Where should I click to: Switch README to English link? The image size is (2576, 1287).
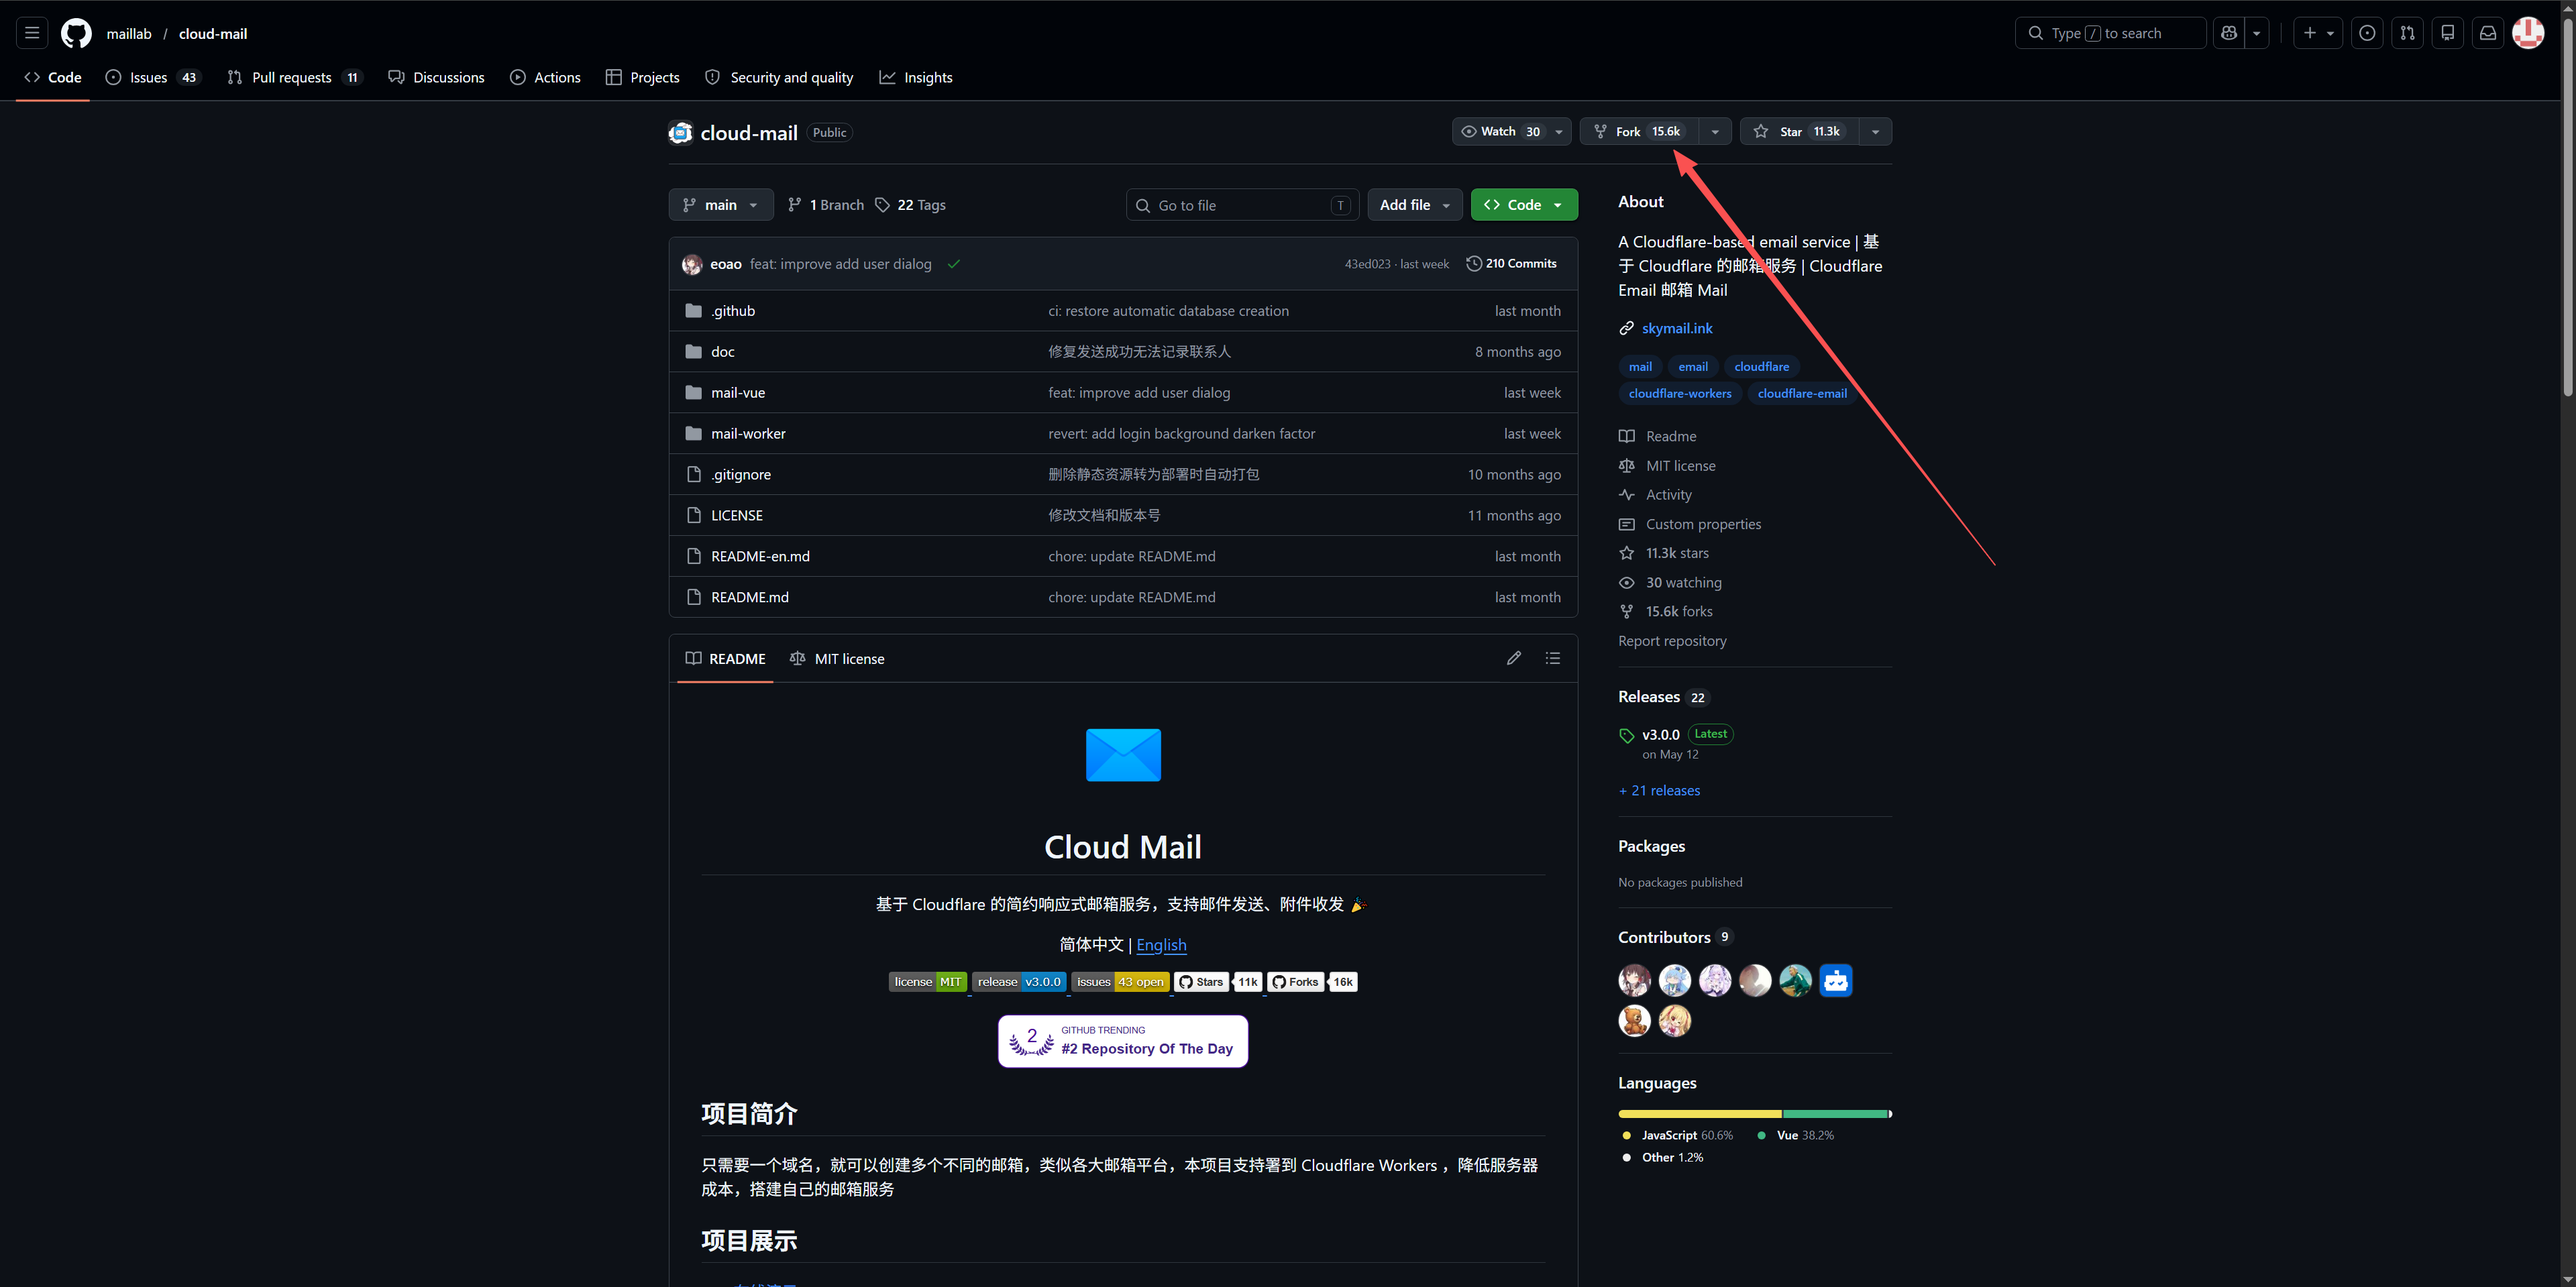coord(1161,944)
